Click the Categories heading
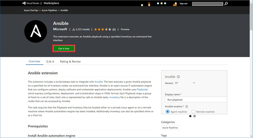The image size is (253, 138). pyautogui.click(x=168, y=122)
